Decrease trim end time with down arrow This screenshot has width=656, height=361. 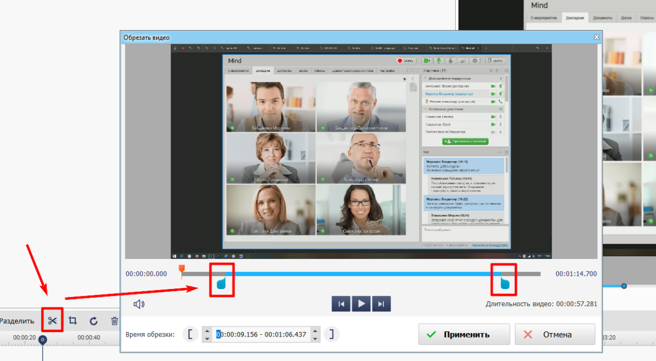(x=316, y=338)
